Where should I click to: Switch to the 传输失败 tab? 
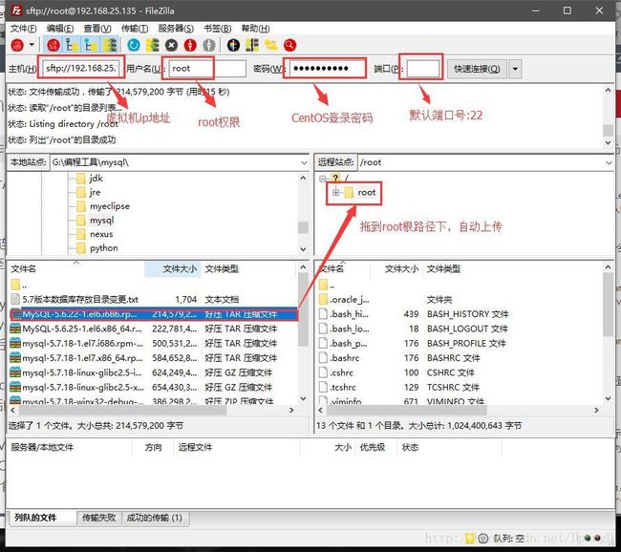[99, 518]
